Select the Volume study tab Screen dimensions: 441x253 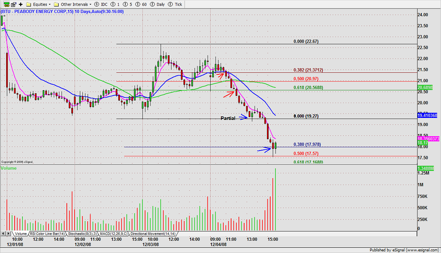pos(20,233)
